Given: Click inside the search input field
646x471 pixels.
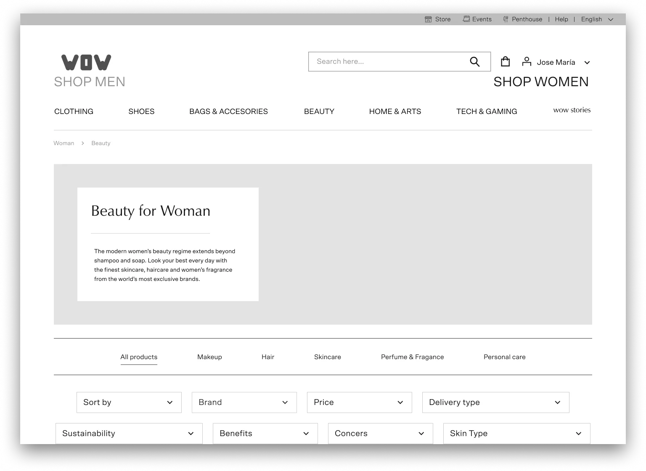Looking at the screenshot, I should tap(387, 61).
